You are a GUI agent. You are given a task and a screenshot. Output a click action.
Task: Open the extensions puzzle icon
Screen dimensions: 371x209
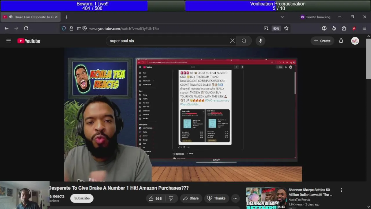tap(344, 28)
